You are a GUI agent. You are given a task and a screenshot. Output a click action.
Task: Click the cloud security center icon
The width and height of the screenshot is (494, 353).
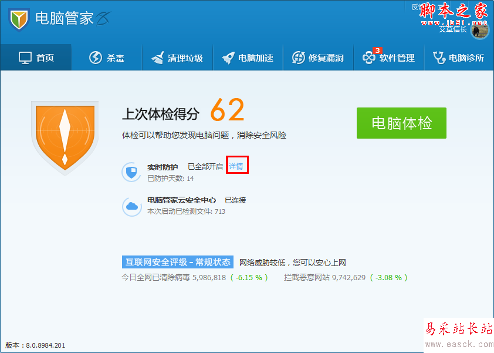click(131, 207)
